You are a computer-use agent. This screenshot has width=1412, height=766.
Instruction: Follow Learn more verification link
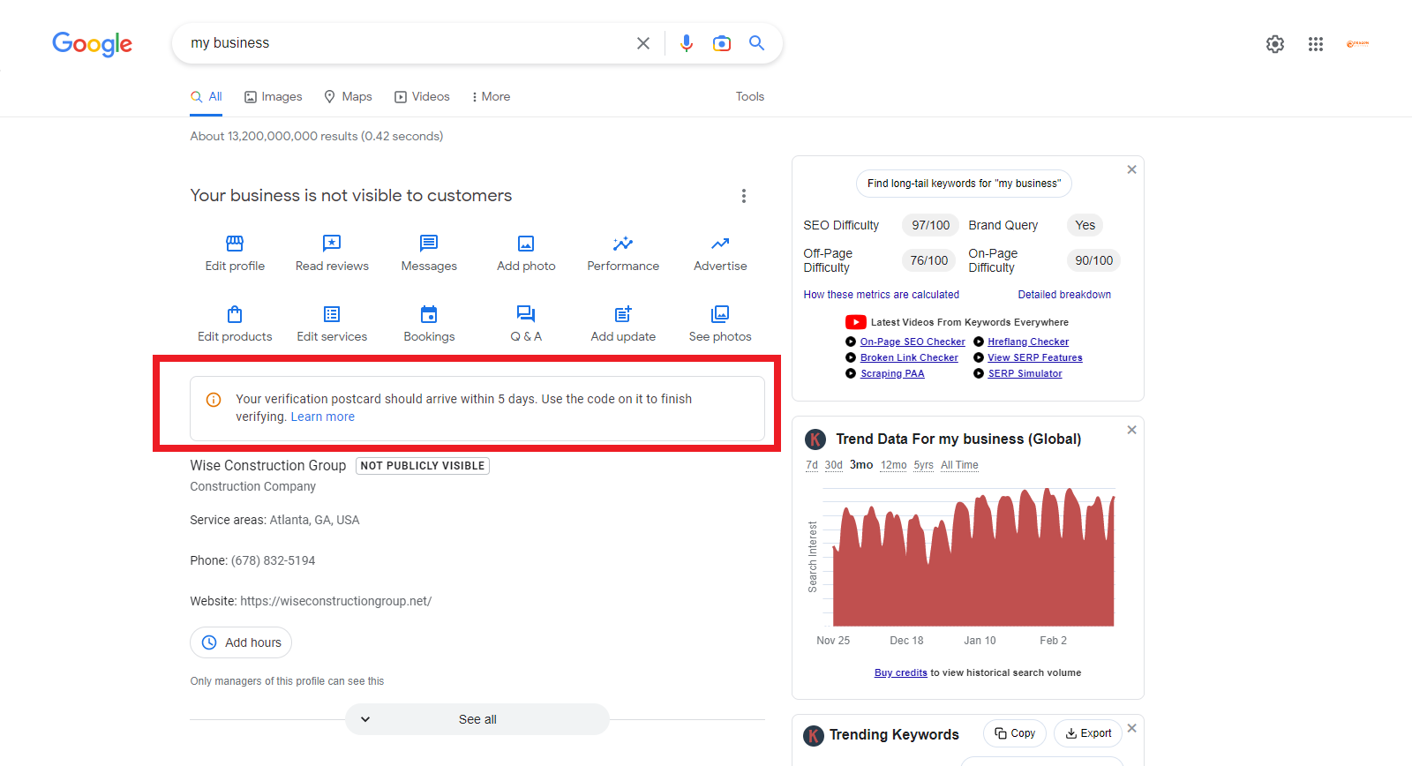click(323, 417)
